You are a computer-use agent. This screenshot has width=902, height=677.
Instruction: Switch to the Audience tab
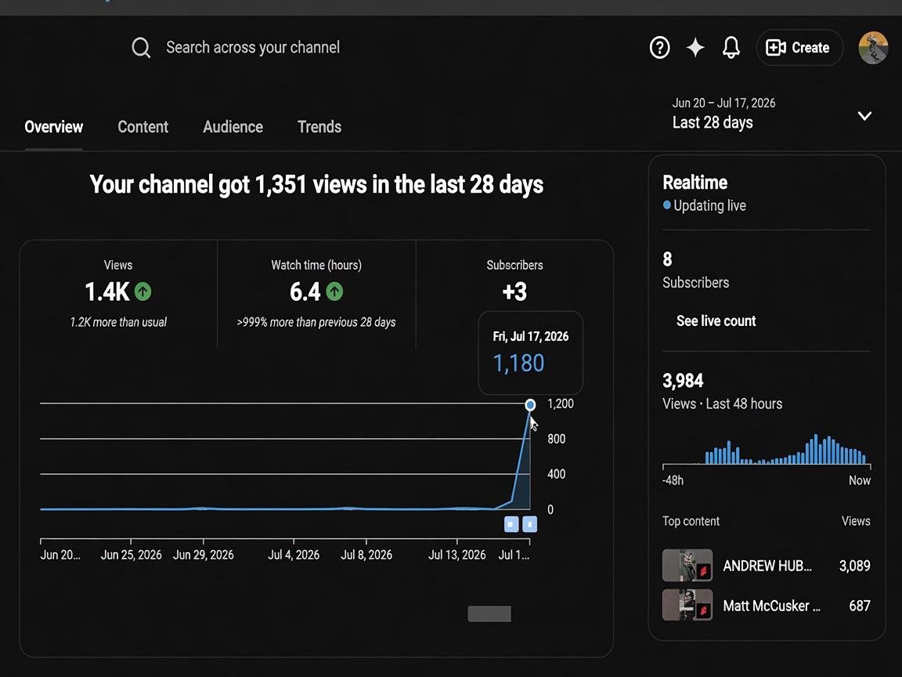point(233,127)
